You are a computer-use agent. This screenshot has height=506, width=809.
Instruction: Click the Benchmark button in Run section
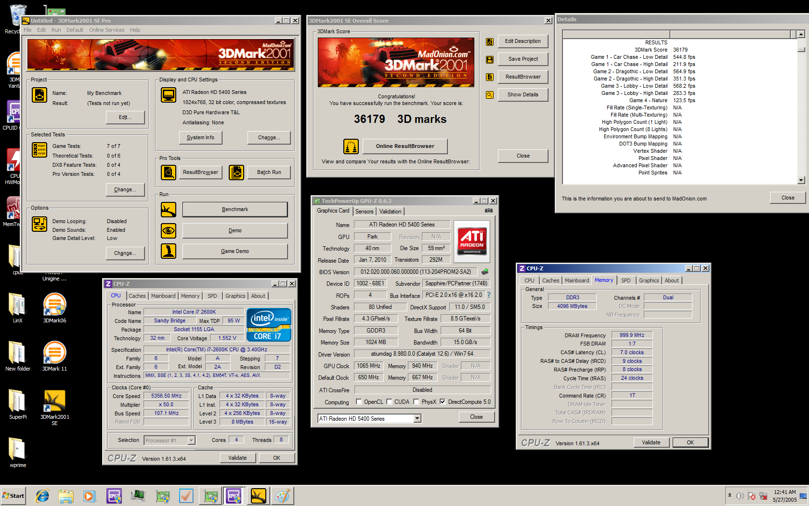pyautogui.click(x=235, y=210)
